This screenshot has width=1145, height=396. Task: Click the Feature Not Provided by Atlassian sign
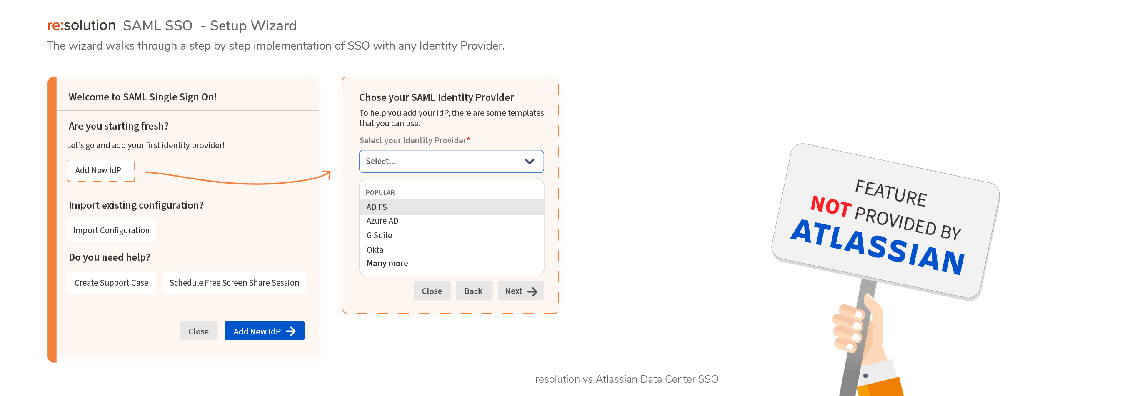885,222
